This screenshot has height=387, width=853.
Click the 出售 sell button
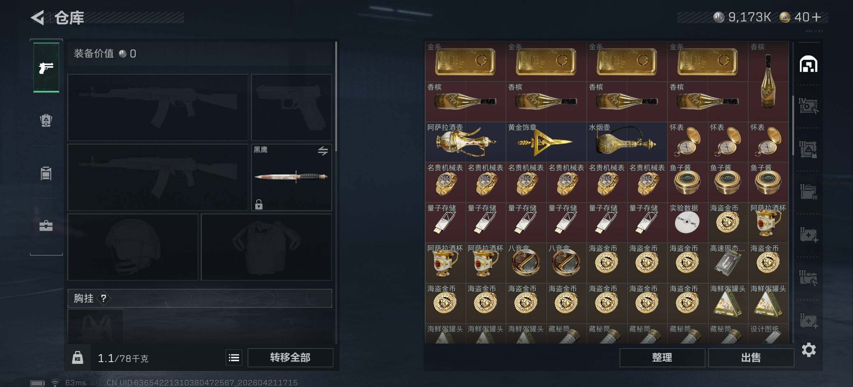[751, 358]
